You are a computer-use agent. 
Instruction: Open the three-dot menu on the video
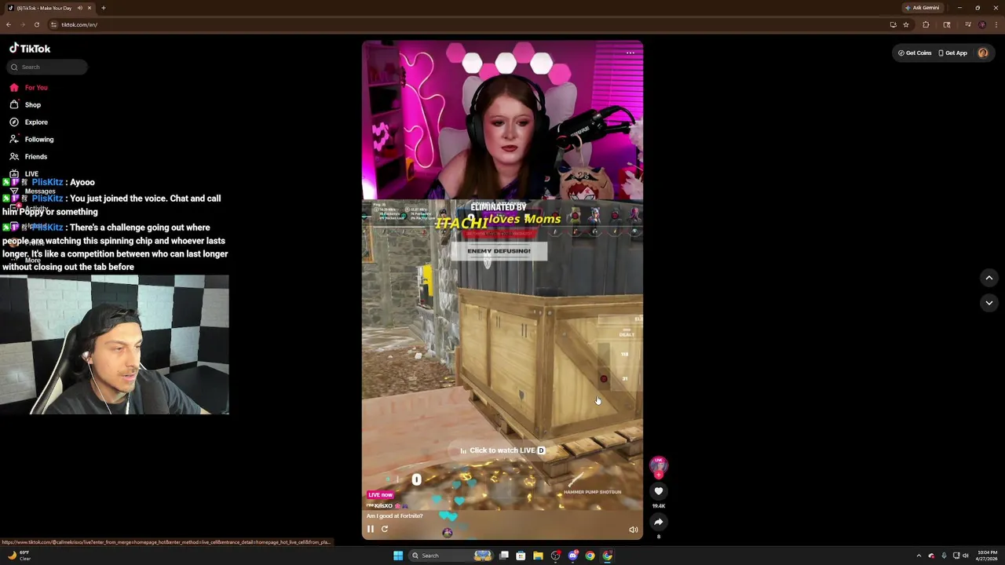630,53
